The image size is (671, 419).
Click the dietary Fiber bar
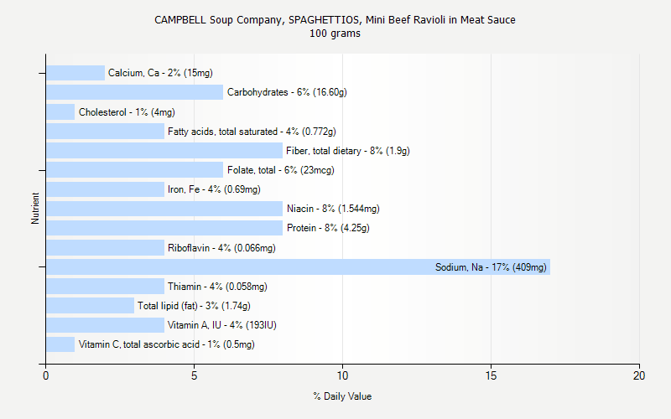[164, 151]
